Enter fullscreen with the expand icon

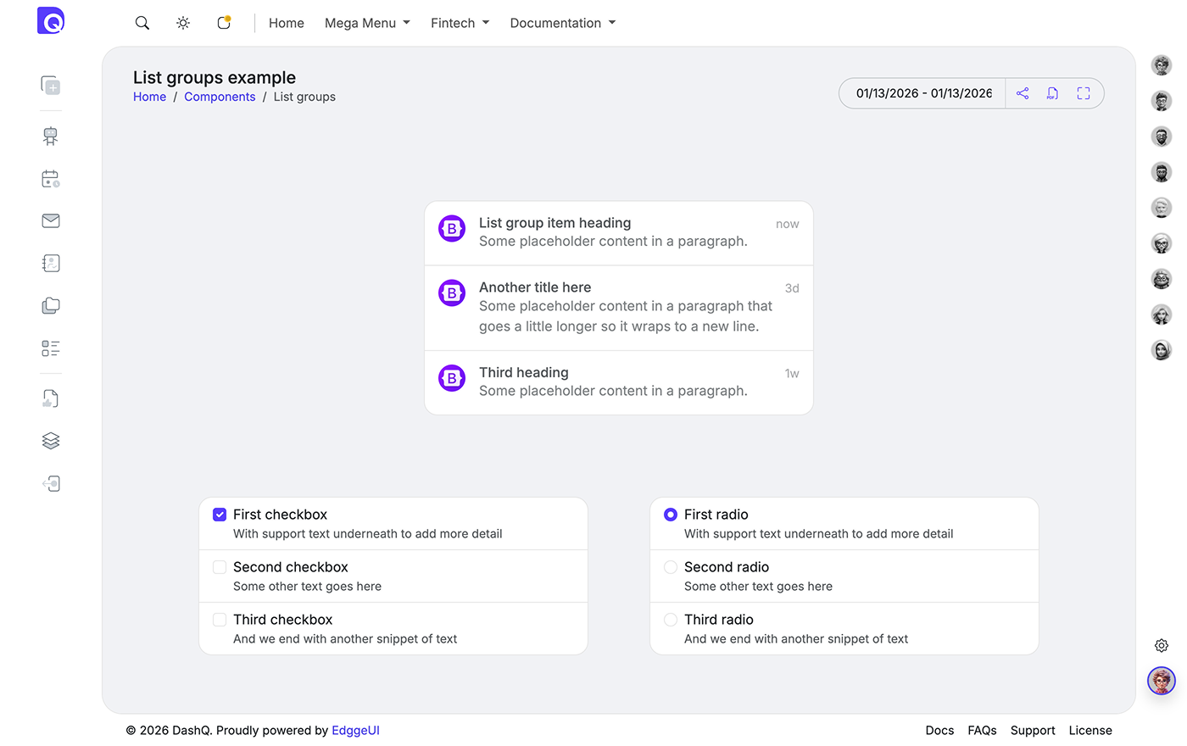[x=1083, y=93]
